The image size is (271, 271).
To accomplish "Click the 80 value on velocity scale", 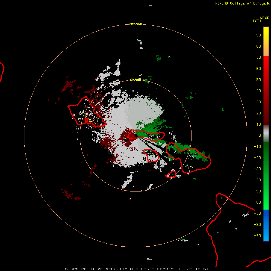I will [x=259, y=46].
